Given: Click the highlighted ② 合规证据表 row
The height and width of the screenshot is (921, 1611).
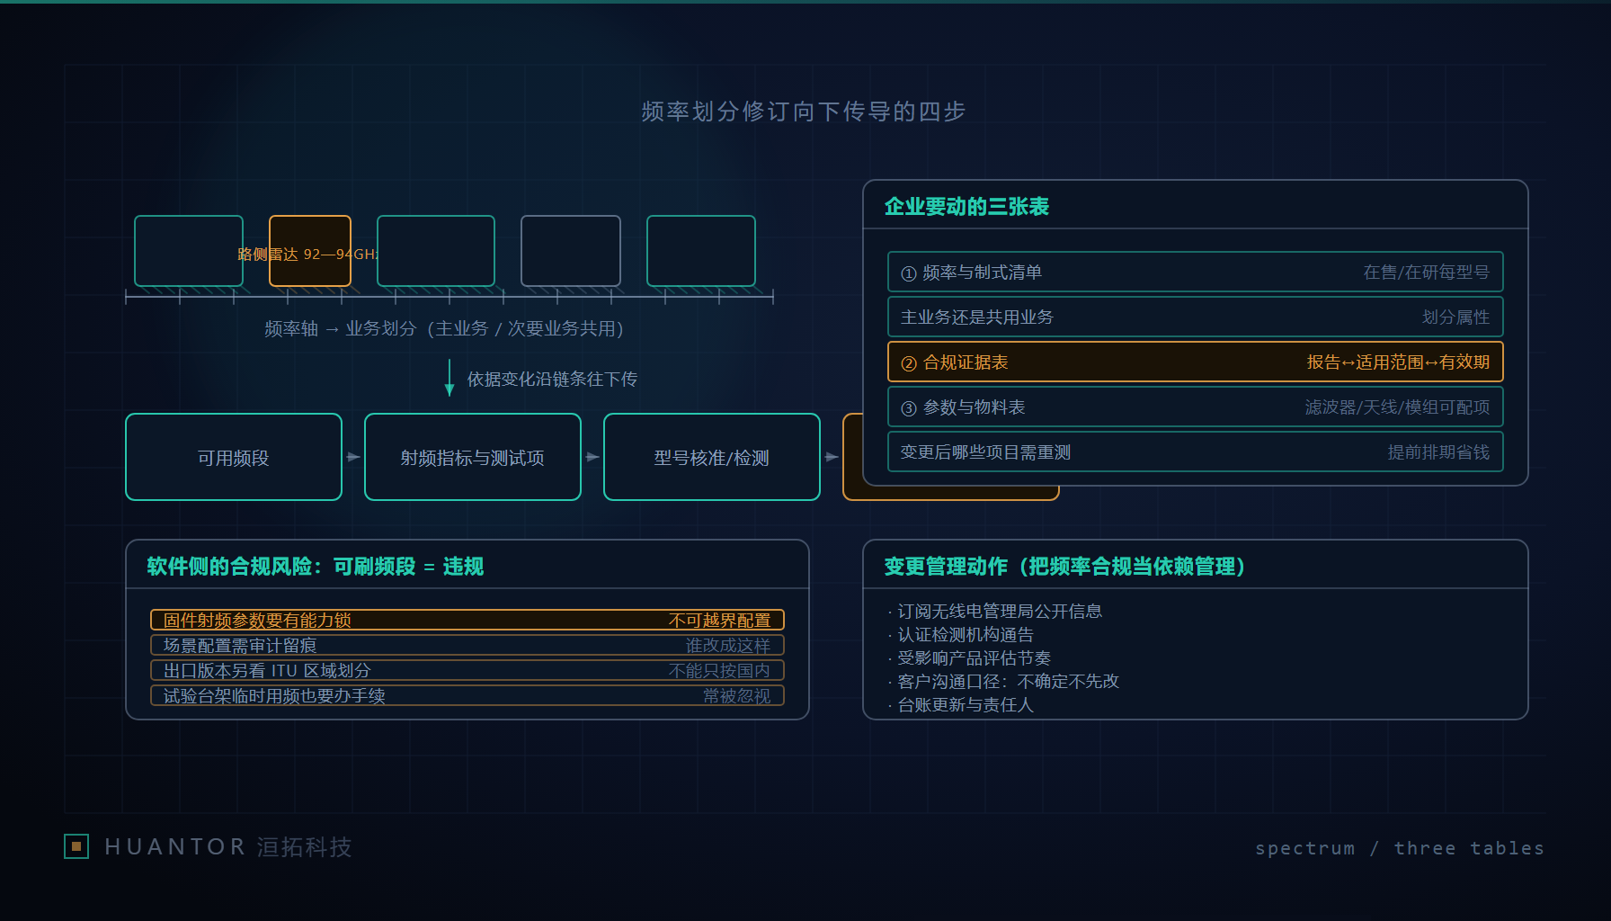Looking at the screenshot, I should [x=1196, y=362].
